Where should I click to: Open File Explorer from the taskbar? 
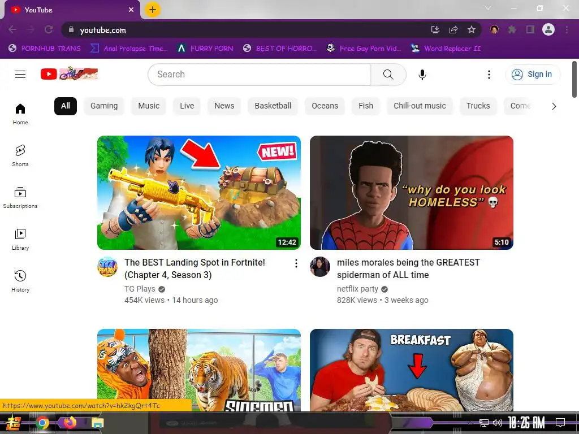point(98,423)
